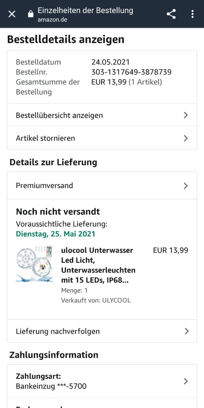Open Zahlungsart Bankeinzug payment method
Image resolution: width=204 pixels, height=408 pixels.
pyautogui.click(x=51, y=381)
